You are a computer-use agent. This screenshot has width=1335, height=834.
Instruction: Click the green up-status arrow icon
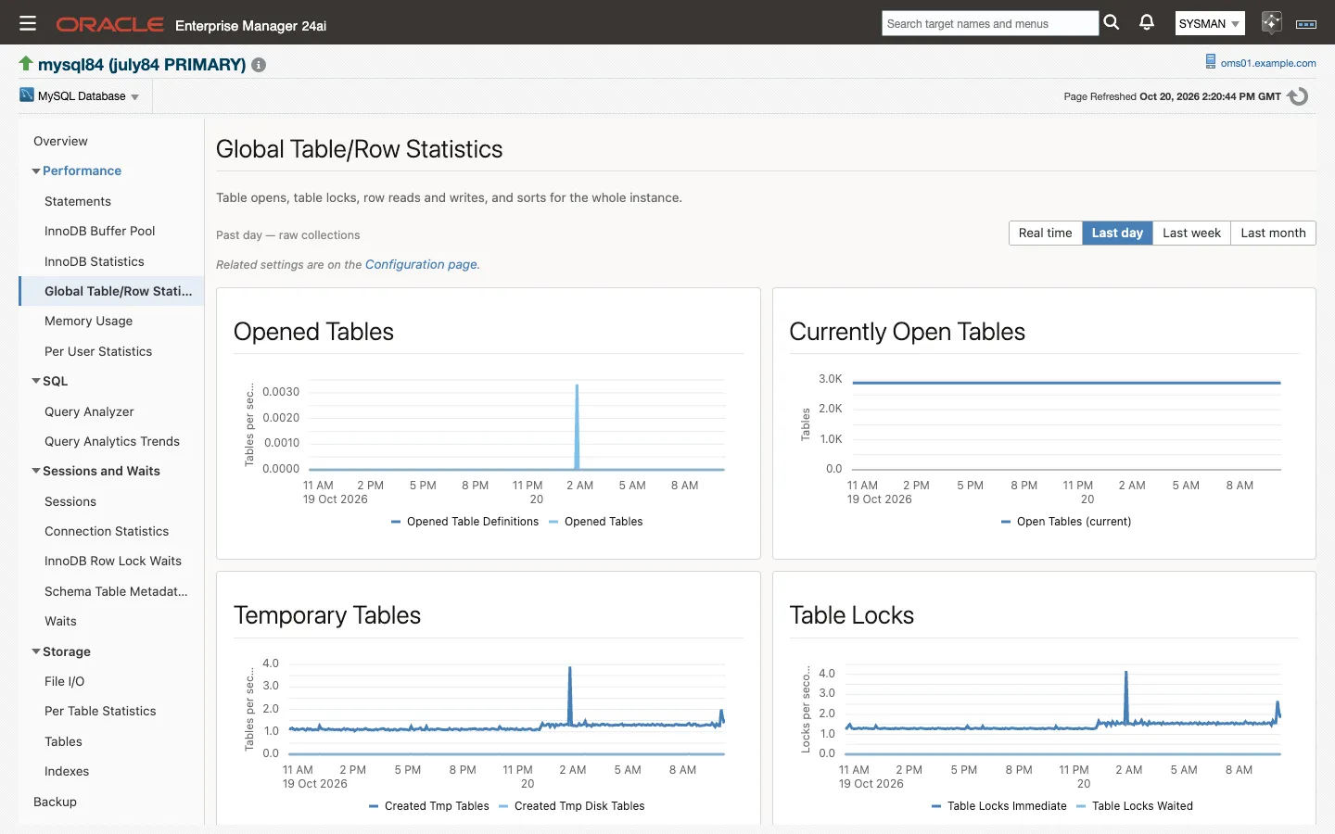click(26, 64)
